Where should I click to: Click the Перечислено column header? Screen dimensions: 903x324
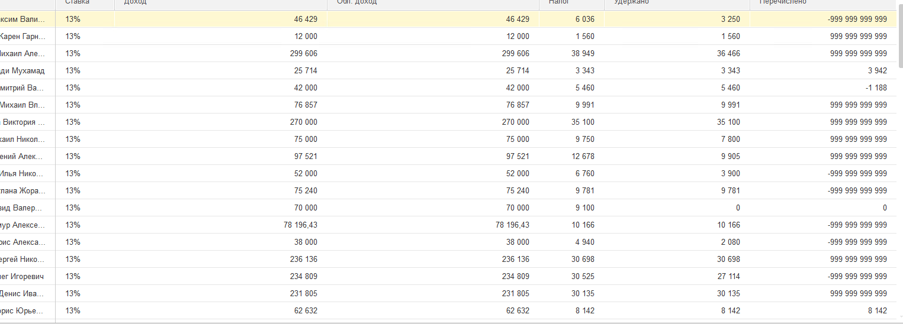pos(822,3)
